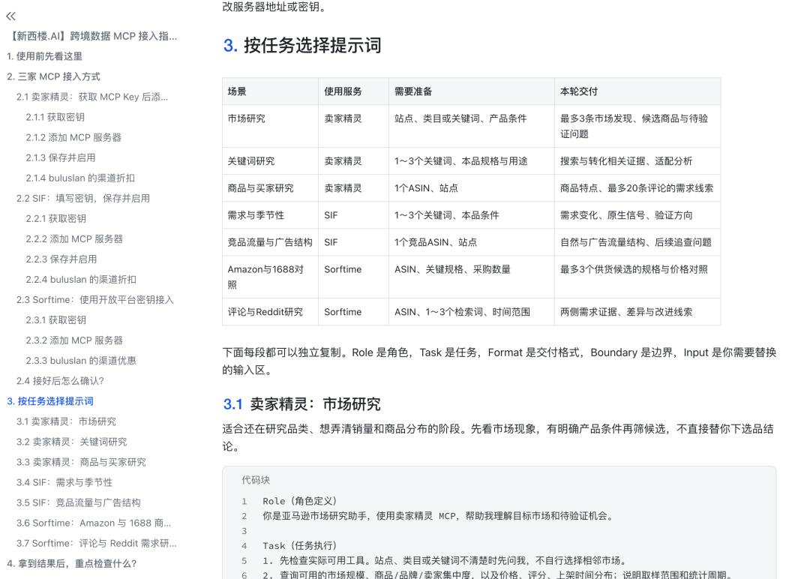Navigate to 3.3 卖家精灵：商品与买家研究
The width and height of the screenshot is (810, 579).
pos(81,462)
